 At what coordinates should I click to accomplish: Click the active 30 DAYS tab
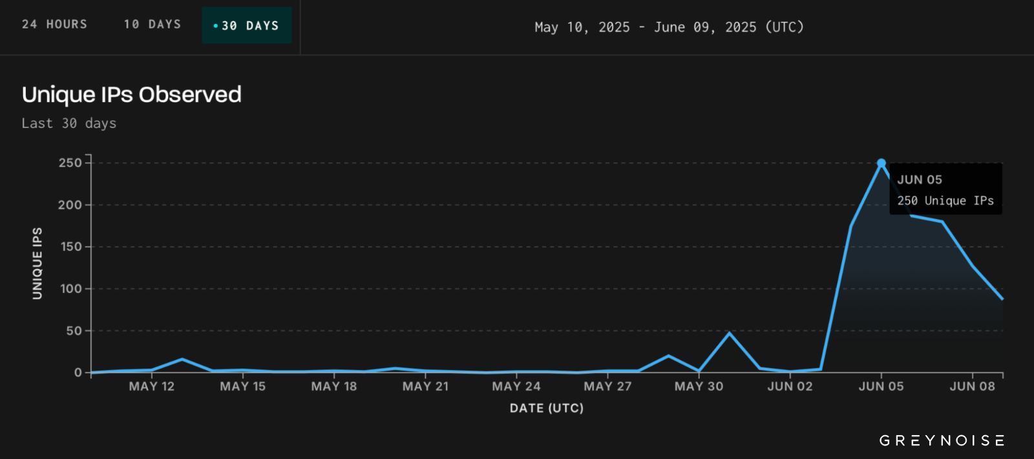point(247,26)
